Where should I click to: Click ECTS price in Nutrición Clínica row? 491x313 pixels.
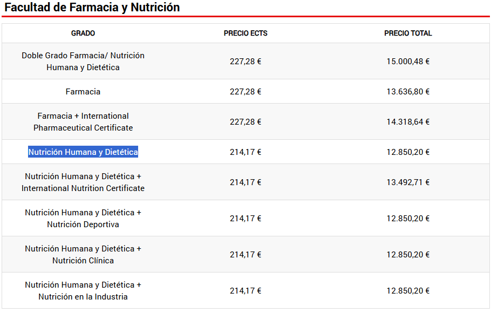(245, 254)
